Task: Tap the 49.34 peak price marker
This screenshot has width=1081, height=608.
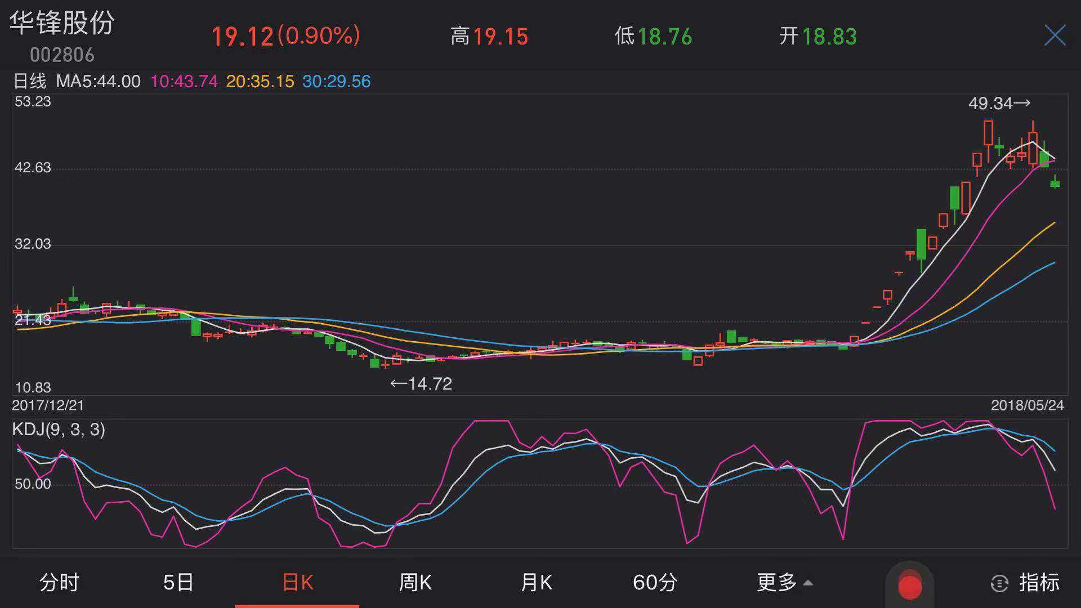Action: tap(999, 103)
